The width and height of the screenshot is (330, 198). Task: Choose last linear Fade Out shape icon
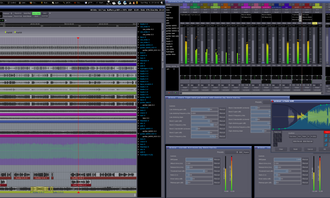275,144
